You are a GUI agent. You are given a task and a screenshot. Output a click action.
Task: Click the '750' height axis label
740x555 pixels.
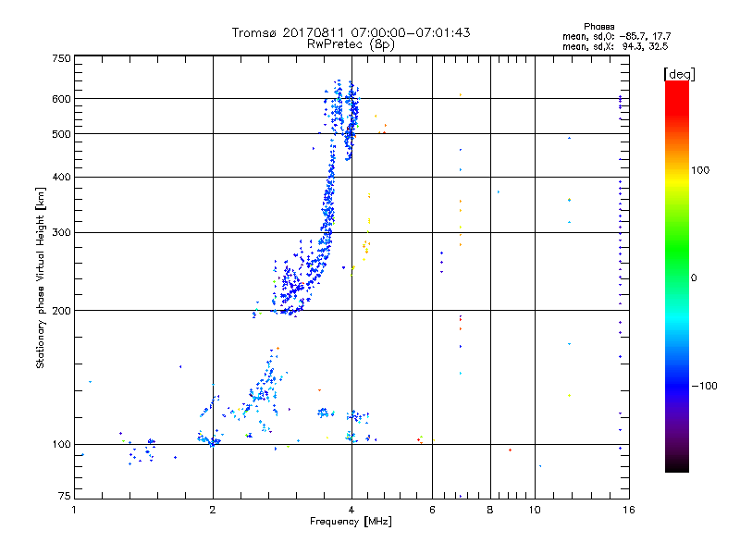(x=61, y=58)
